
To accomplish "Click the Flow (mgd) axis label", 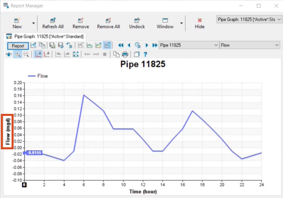I will (x=7, y=132).
